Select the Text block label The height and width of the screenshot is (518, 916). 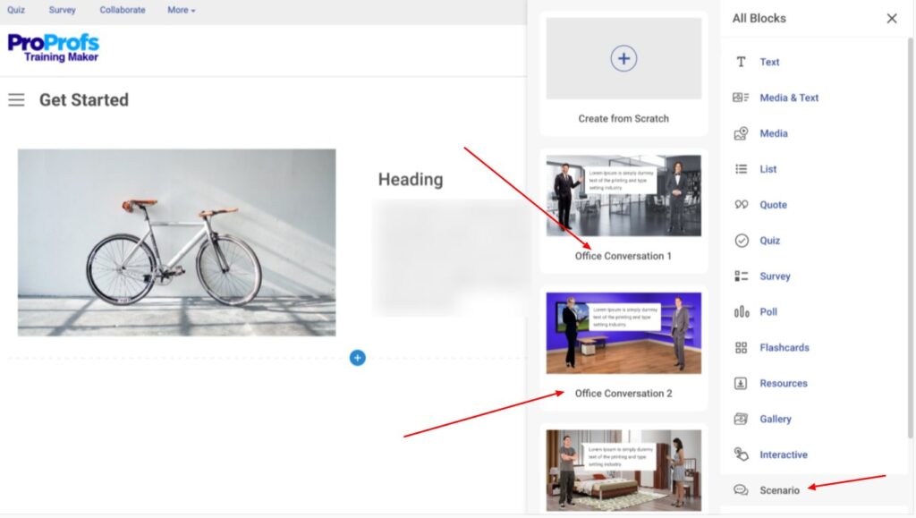click(x=769, y=62)
